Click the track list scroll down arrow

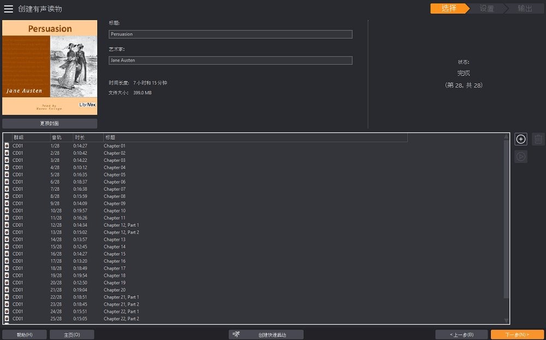(506, 320)
